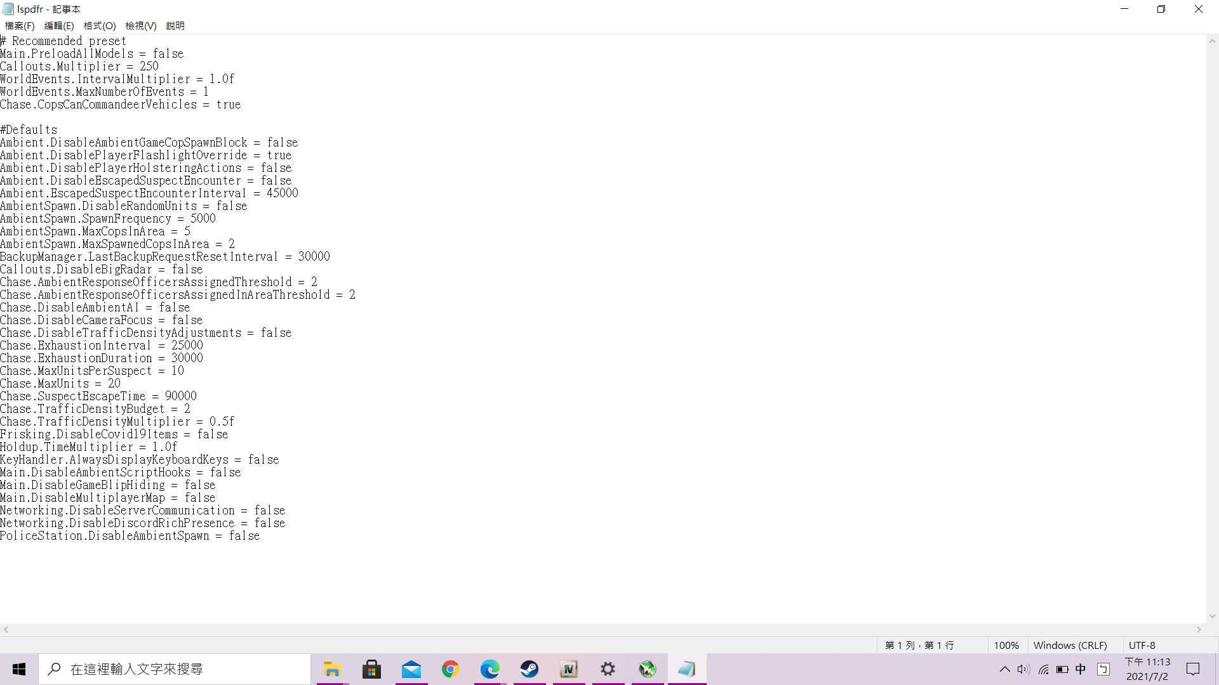Open the 檢視(V) view menu
1219x685 pixels.
pyautogui.click(x=140, y=26)
